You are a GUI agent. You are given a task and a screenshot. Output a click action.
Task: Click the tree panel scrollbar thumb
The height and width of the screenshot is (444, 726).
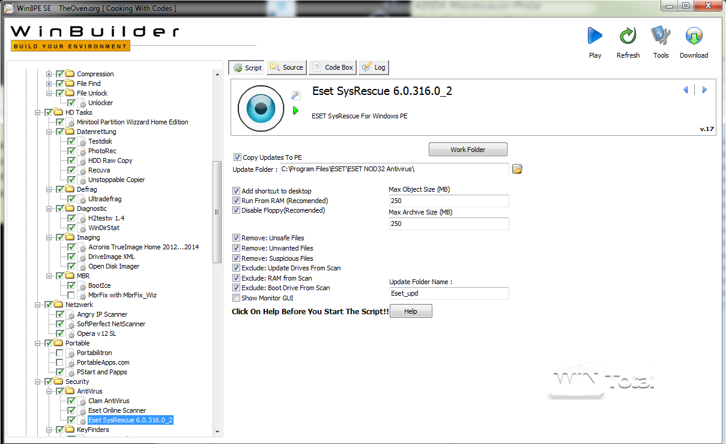pos(217,212)
